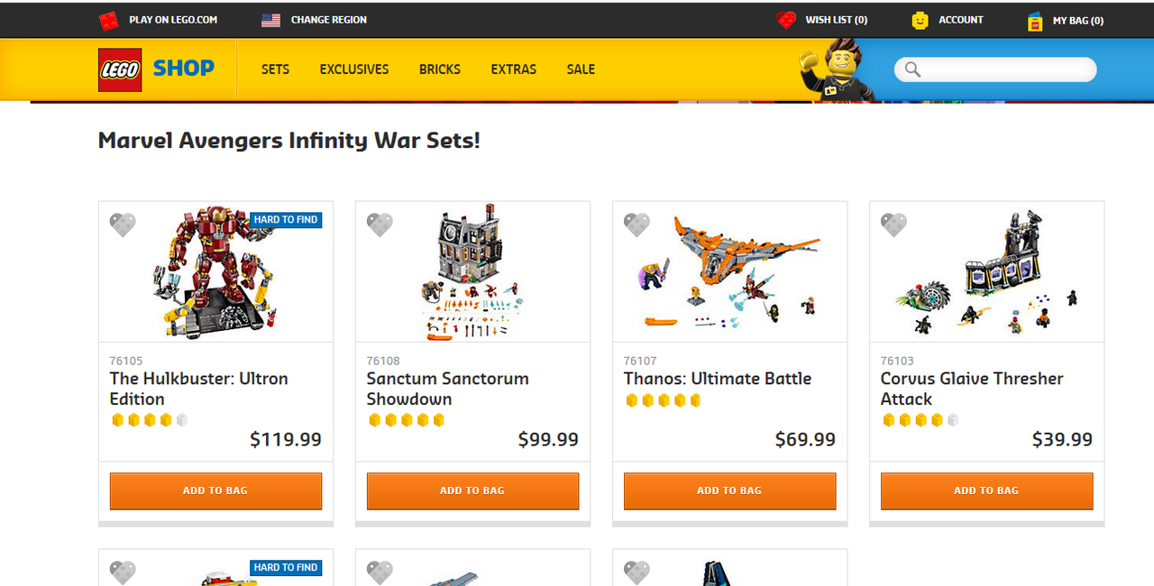Image resolution: width=1154 pixels, height=586 pixels.
Task: Toggle wishlist heart on Hulkbuster set
Action: [123, 224]
